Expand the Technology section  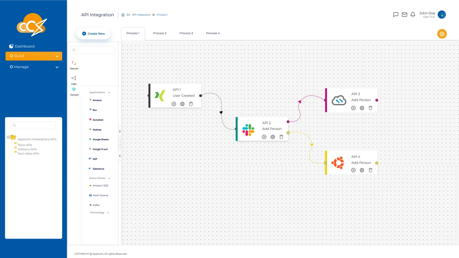108,212
